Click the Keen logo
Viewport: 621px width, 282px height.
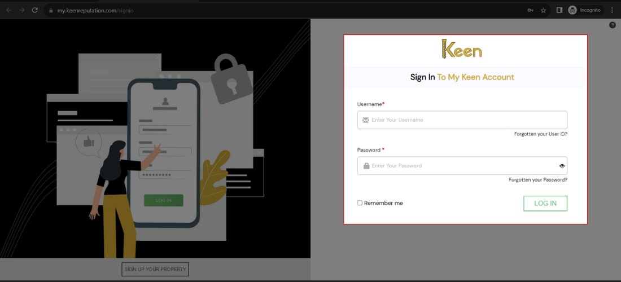pos(462,50)
